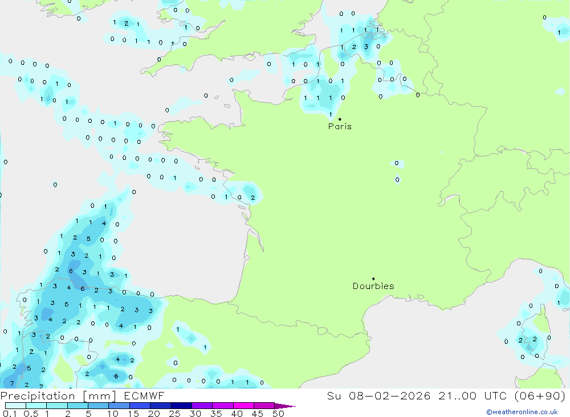
Task: Pick the legend swatch between 15 and 20
Action: (x=140, y=406)
